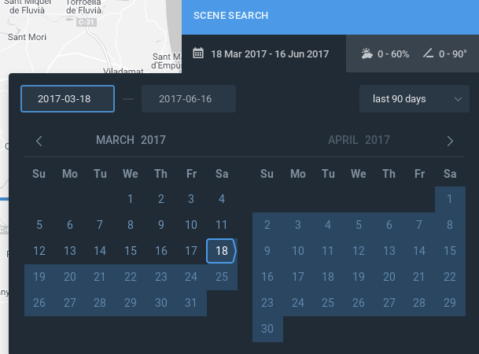
Task: Select March 18 in the calendar
Action: point(222,251)
